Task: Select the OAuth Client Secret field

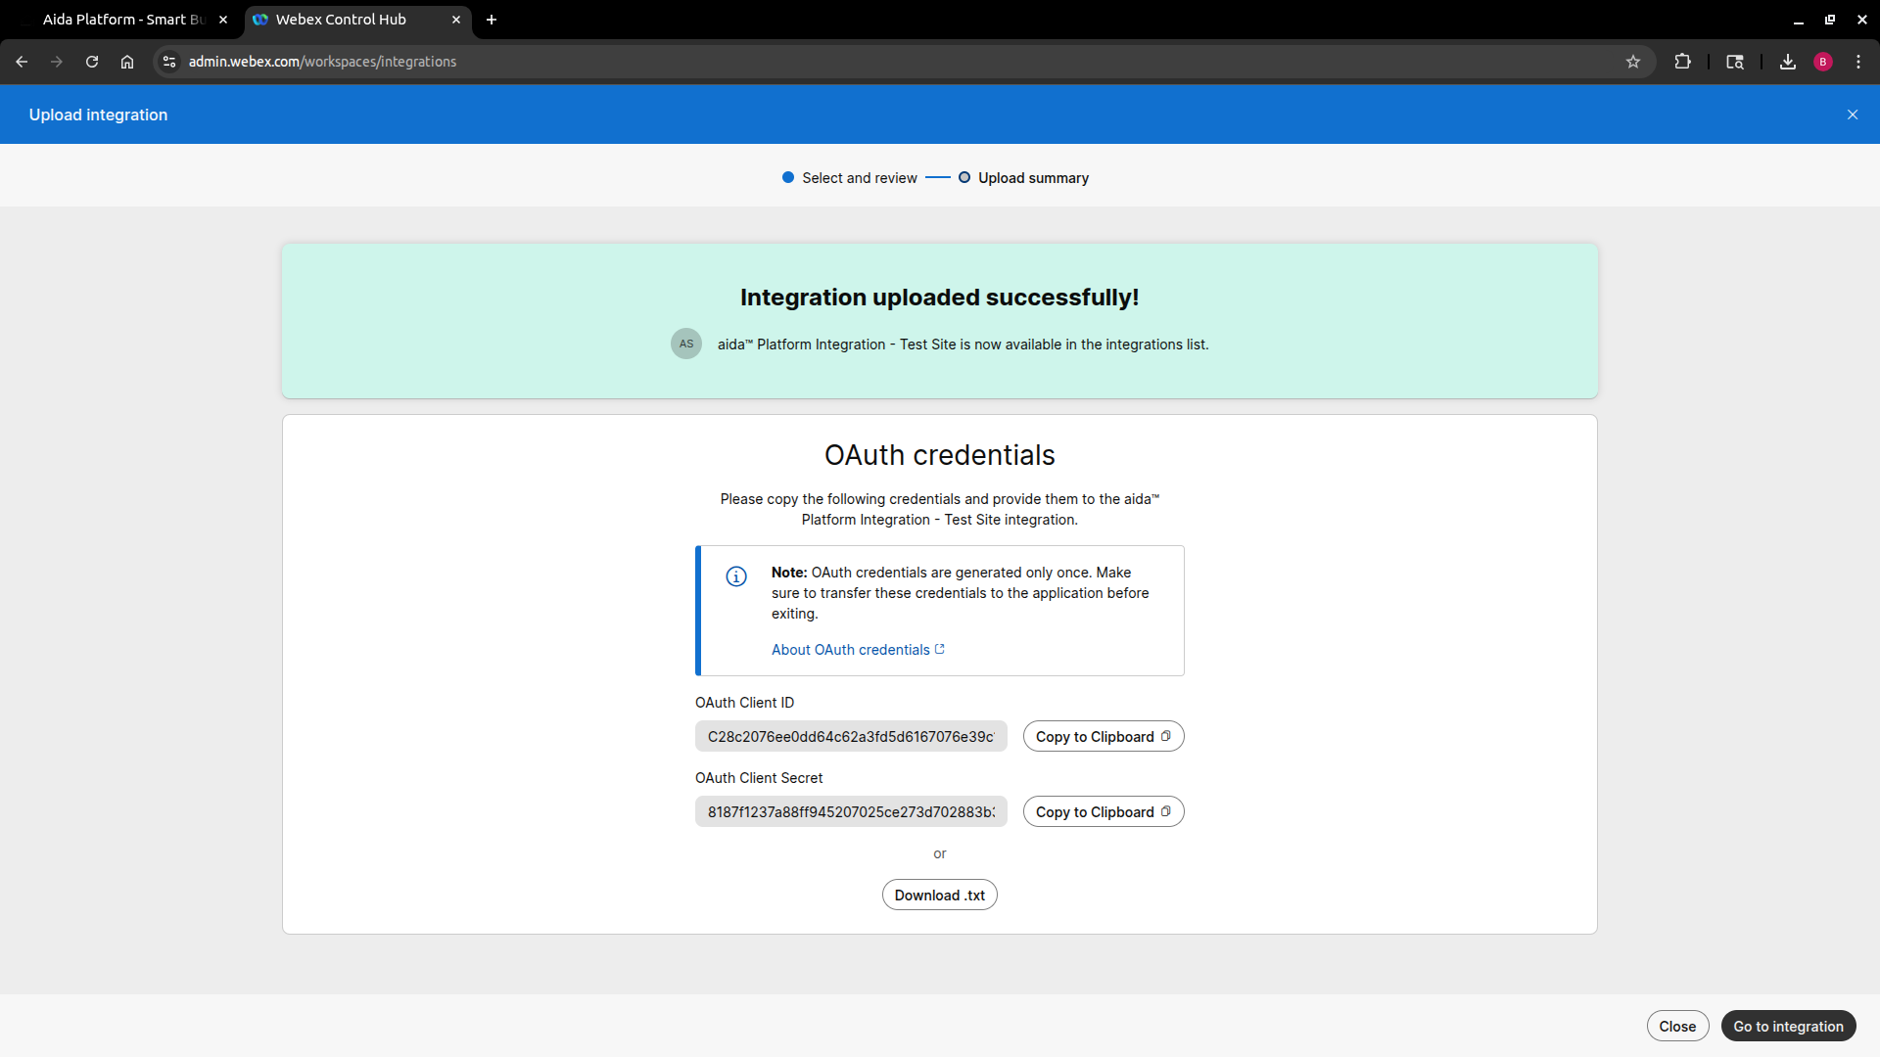Action: point(850,812)
